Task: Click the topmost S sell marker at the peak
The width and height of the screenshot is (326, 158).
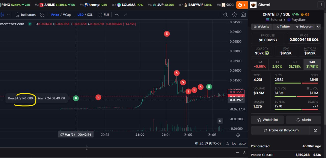Action: click(x=167, y=34)
